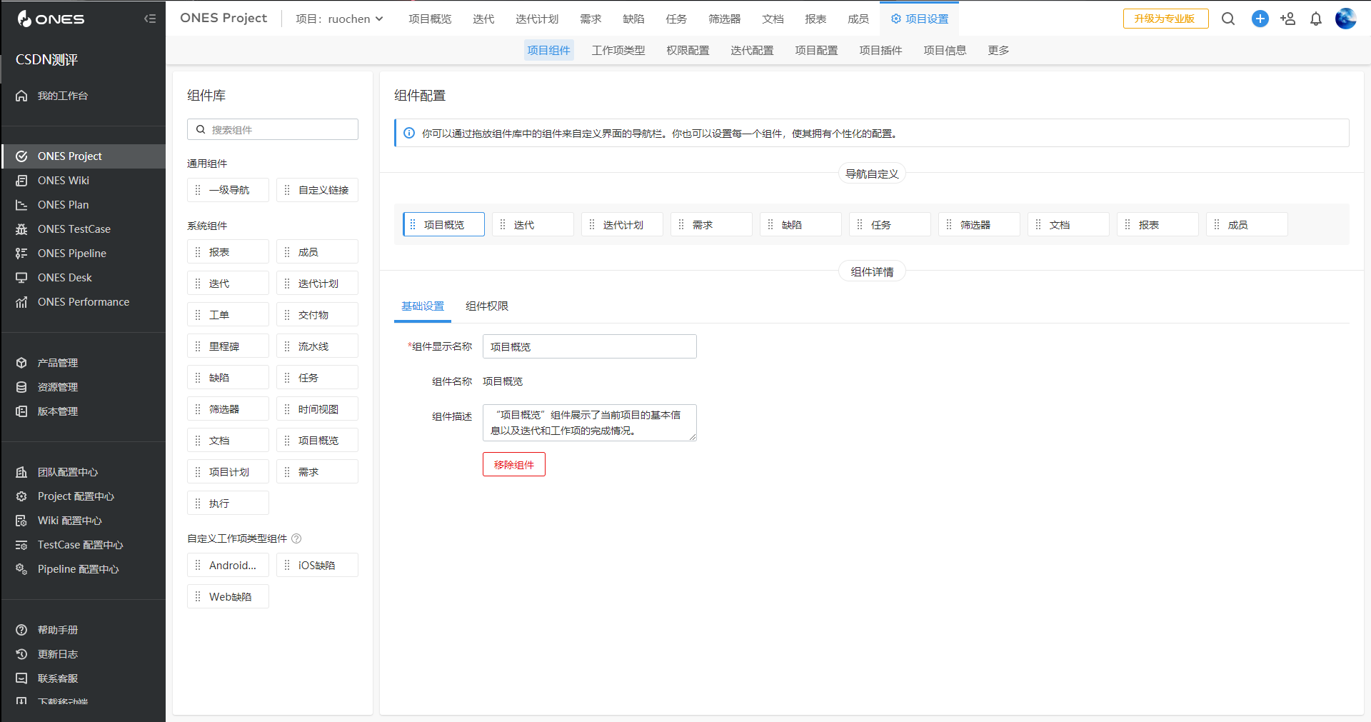
Task: Switch to the 组件权限 tab
Action: pyautogui.click(x=486, y=306)
